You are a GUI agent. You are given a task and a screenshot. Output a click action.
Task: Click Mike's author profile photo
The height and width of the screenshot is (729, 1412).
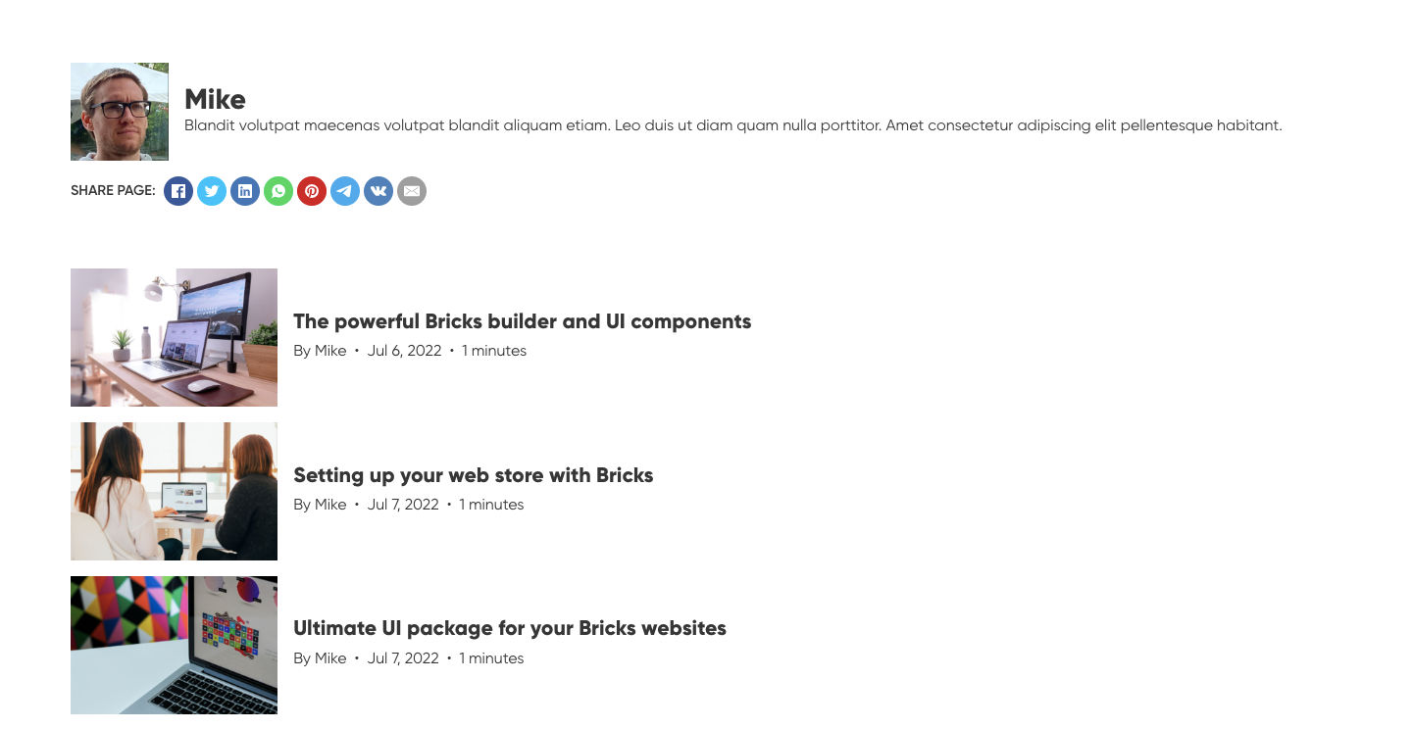point(120,112)
